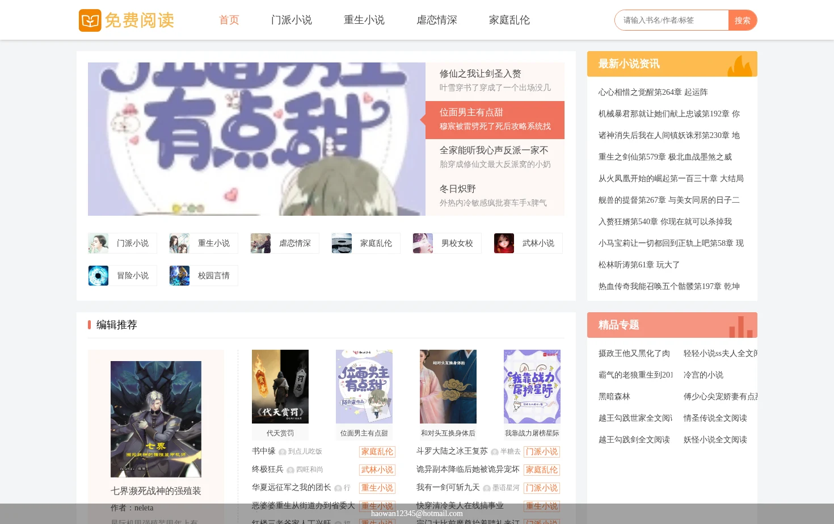Open the 斗罗大陆之冰王复苏 novel link
The width and height of the screenshot is (834, 524).
click(x=452, y=451)
